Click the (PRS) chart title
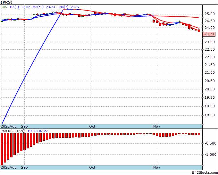This screenshot has width=218, height=175. 7,2
